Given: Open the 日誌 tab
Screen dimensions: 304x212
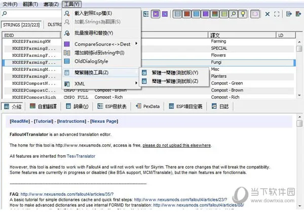Looking at the screenshot, I should click(220, 106).
